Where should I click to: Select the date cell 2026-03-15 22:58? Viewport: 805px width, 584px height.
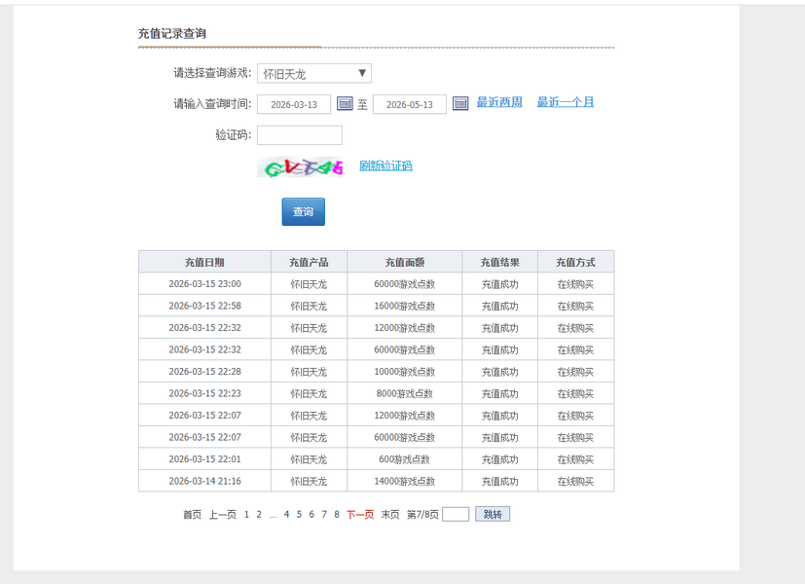[204, 306]
